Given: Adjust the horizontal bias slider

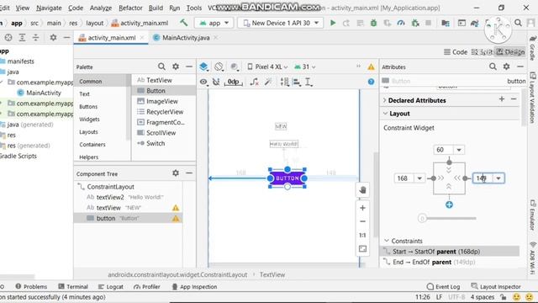Looking at the screenshot, I should (x=422, y=219).
